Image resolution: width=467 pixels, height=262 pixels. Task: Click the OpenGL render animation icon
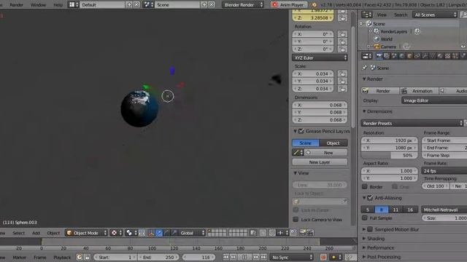tap(310, 233)
